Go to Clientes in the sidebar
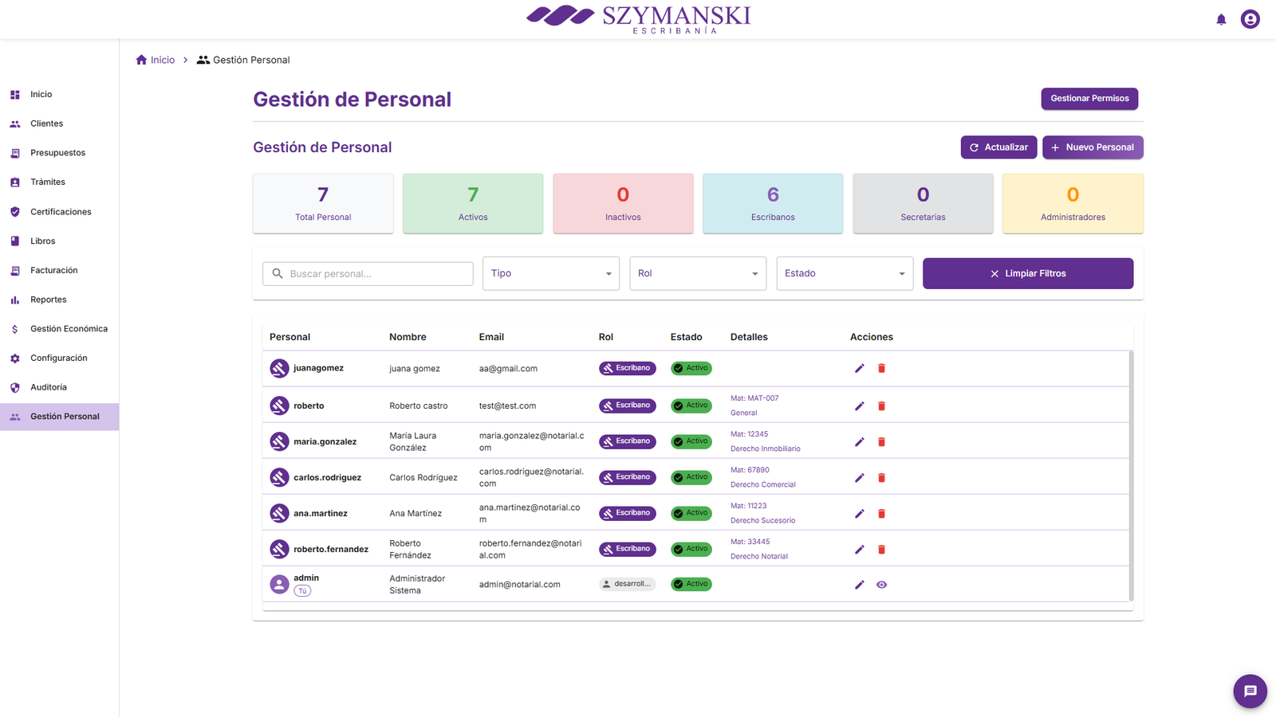Image resolution: width=1276 pixels, height=717 pixels. coord(46,123)
